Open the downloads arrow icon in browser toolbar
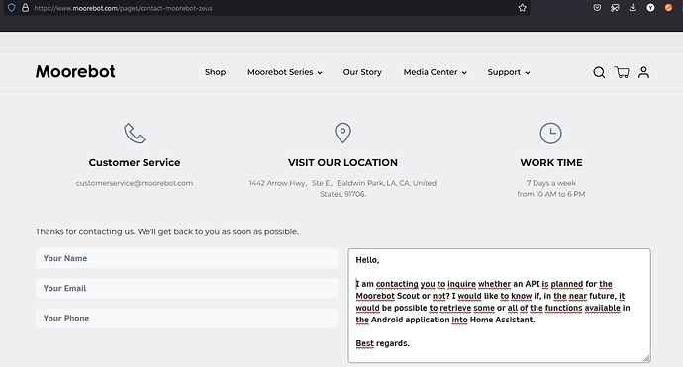The image size is (683, 367). [x=633, y=8]
